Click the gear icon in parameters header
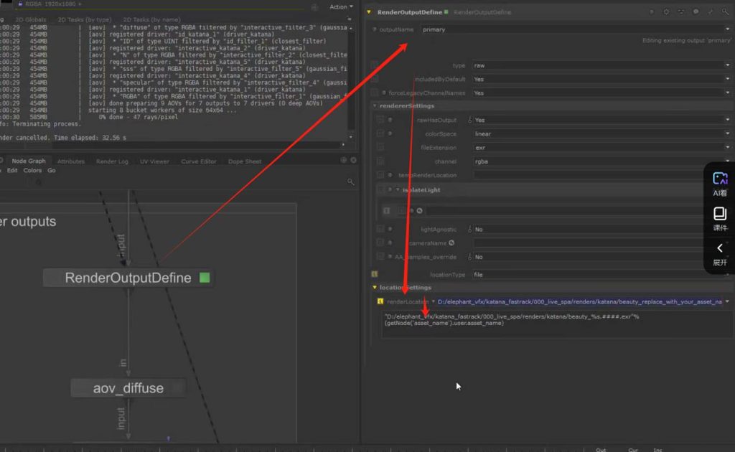This screenshot has height=452, width=735. tap(666, 12)
